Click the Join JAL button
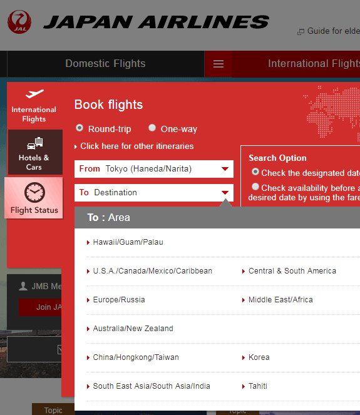The height and width of the screenshot is (415, 360). [x=40, y=307]
